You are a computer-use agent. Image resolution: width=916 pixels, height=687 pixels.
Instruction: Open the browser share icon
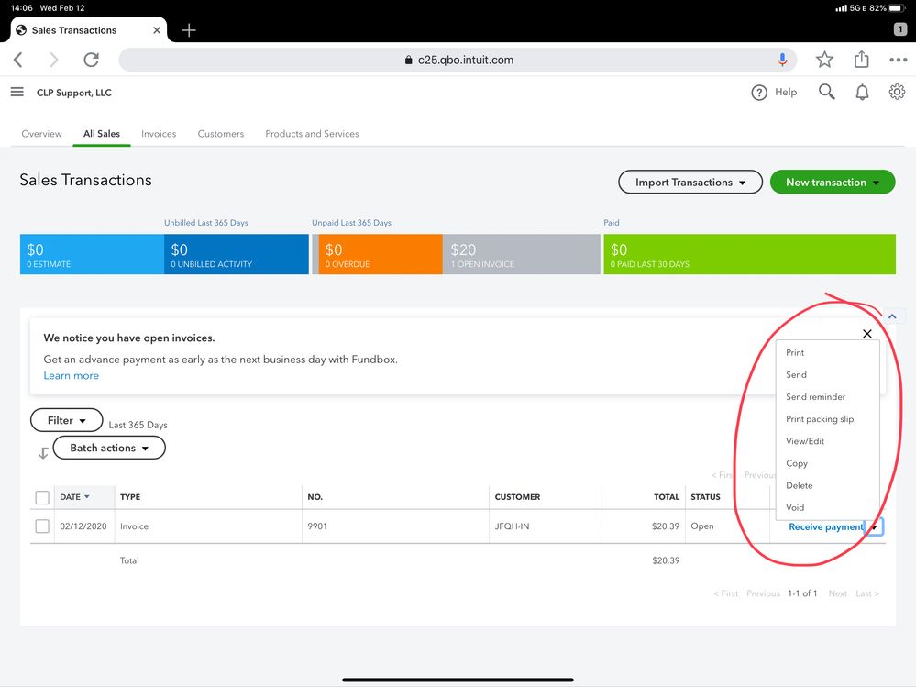(861, 59)
